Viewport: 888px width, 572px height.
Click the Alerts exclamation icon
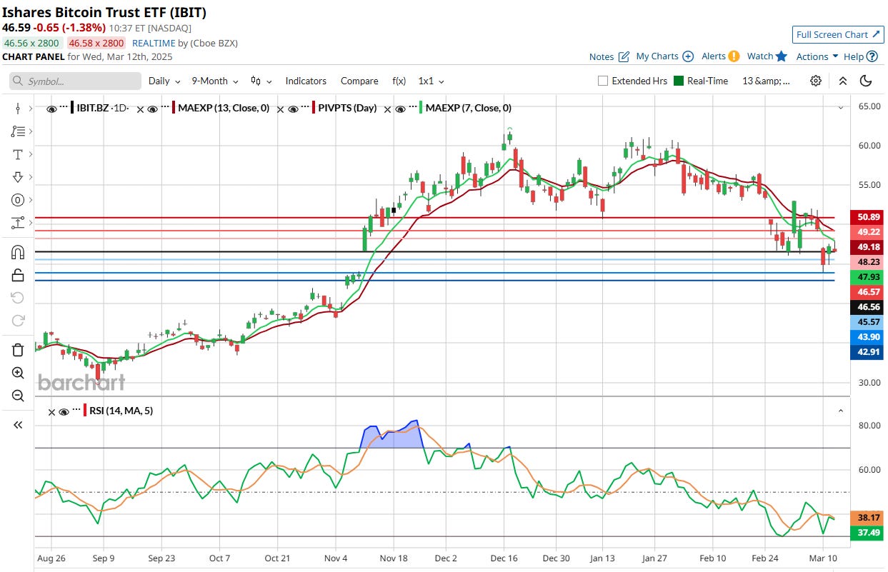(x=734, y=56)
